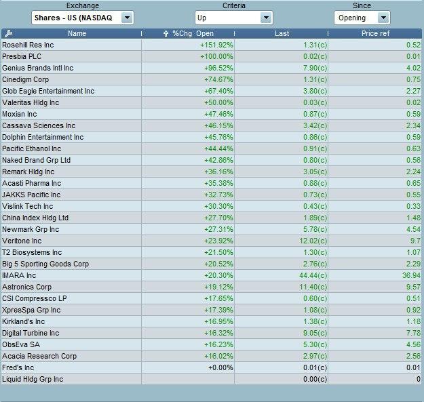Viewport: 424px width, 402px height.
Task: Open the Since dropdown arrow
Action: pos(383,18)
